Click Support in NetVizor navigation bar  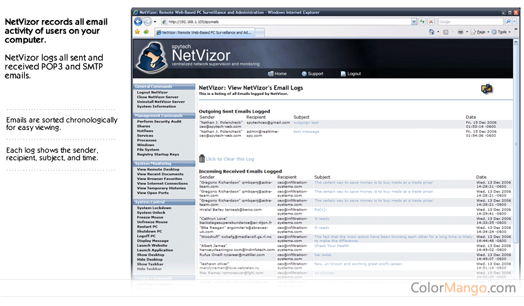pyautogui.click(x=313, y=74)
